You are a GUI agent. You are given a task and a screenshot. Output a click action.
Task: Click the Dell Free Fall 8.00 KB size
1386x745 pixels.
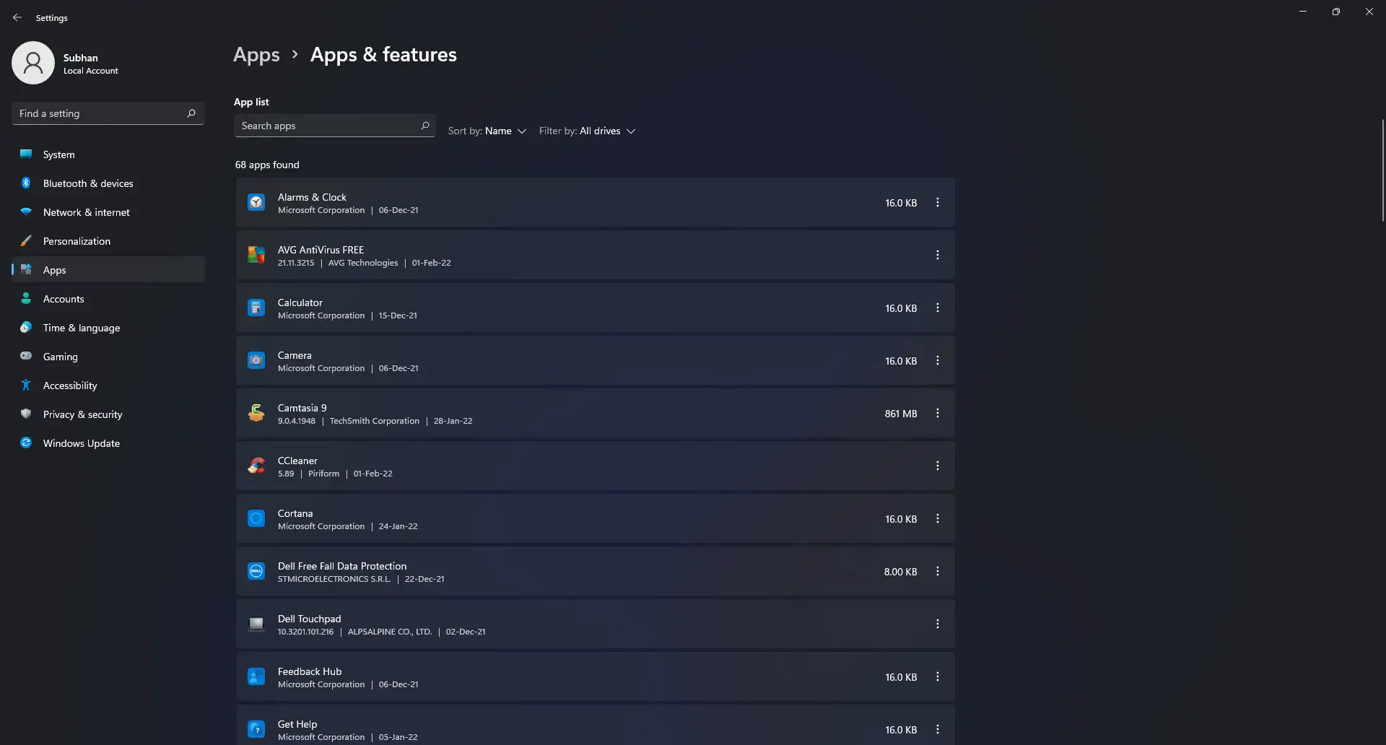coord(900,572)
